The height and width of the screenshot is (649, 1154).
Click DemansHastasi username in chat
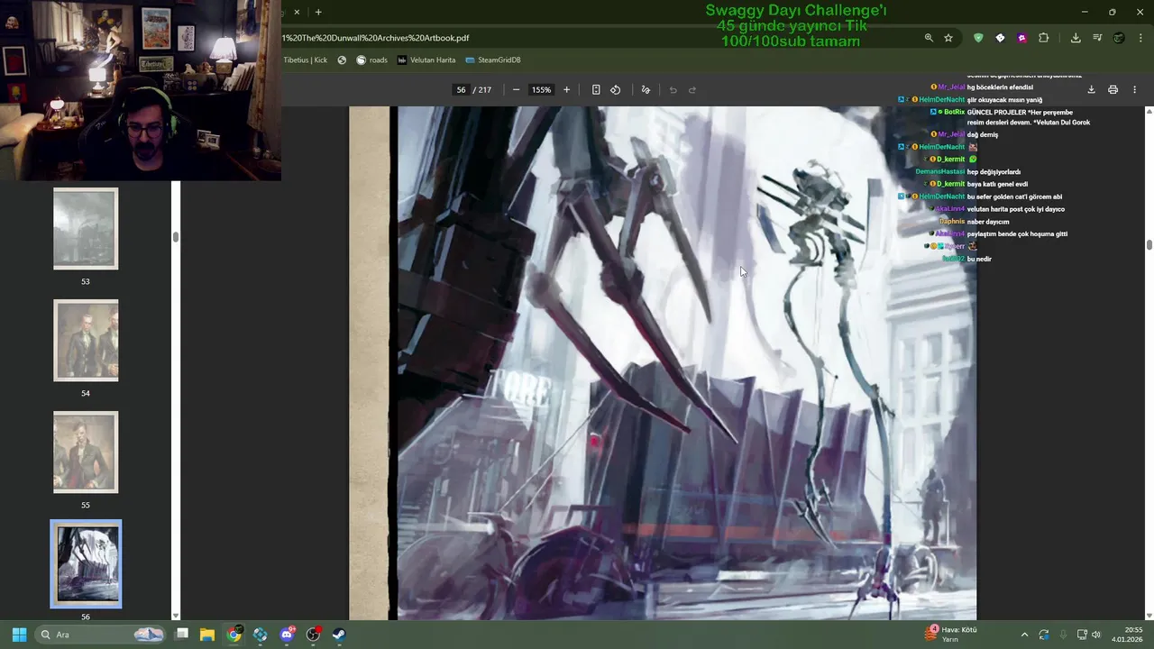[x=939, y=172]
